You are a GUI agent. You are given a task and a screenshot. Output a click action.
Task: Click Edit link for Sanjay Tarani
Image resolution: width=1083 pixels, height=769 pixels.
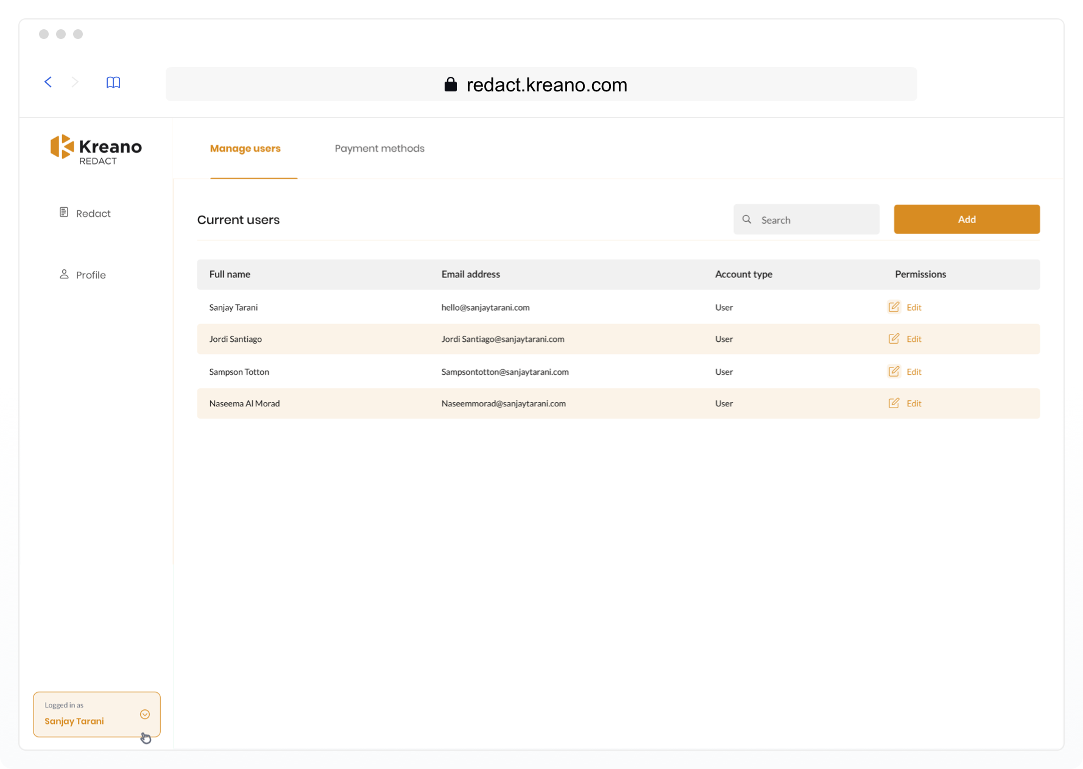(914, 307)
